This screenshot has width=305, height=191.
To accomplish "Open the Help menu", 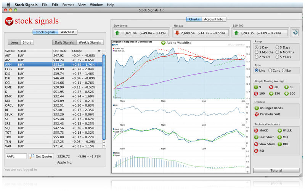I will click(111, 5).
